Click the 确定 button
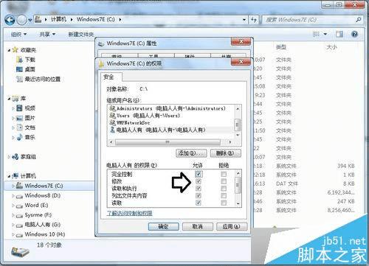Viewport: 369px width, 266px height. [163, 226]
